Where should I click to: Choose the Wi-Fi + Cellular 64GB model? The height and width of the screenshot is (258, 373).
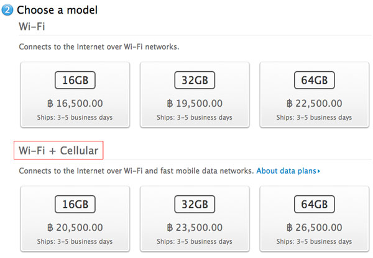pyautogui.click(x=315, y=219)
